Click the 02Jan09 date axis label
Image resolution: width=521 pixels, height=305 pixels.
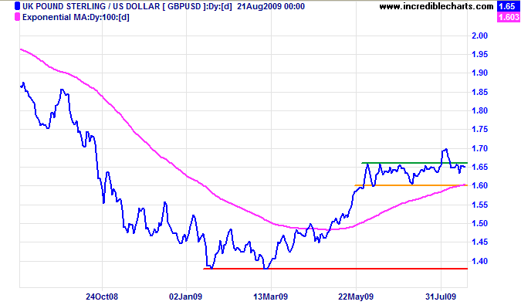185,297
